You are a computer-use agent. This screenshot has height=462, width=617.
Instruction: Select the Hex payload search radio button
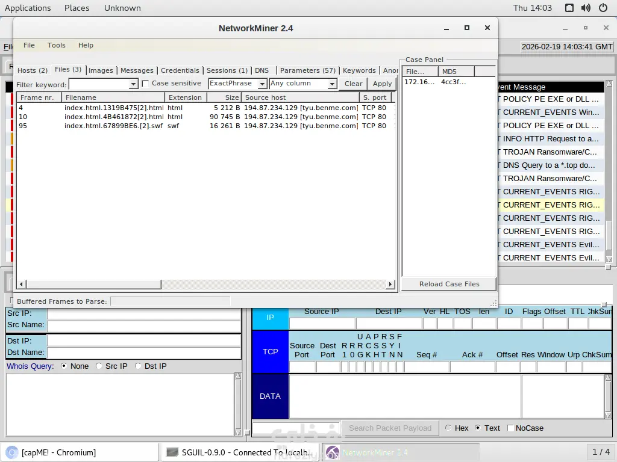click(448, 428)
